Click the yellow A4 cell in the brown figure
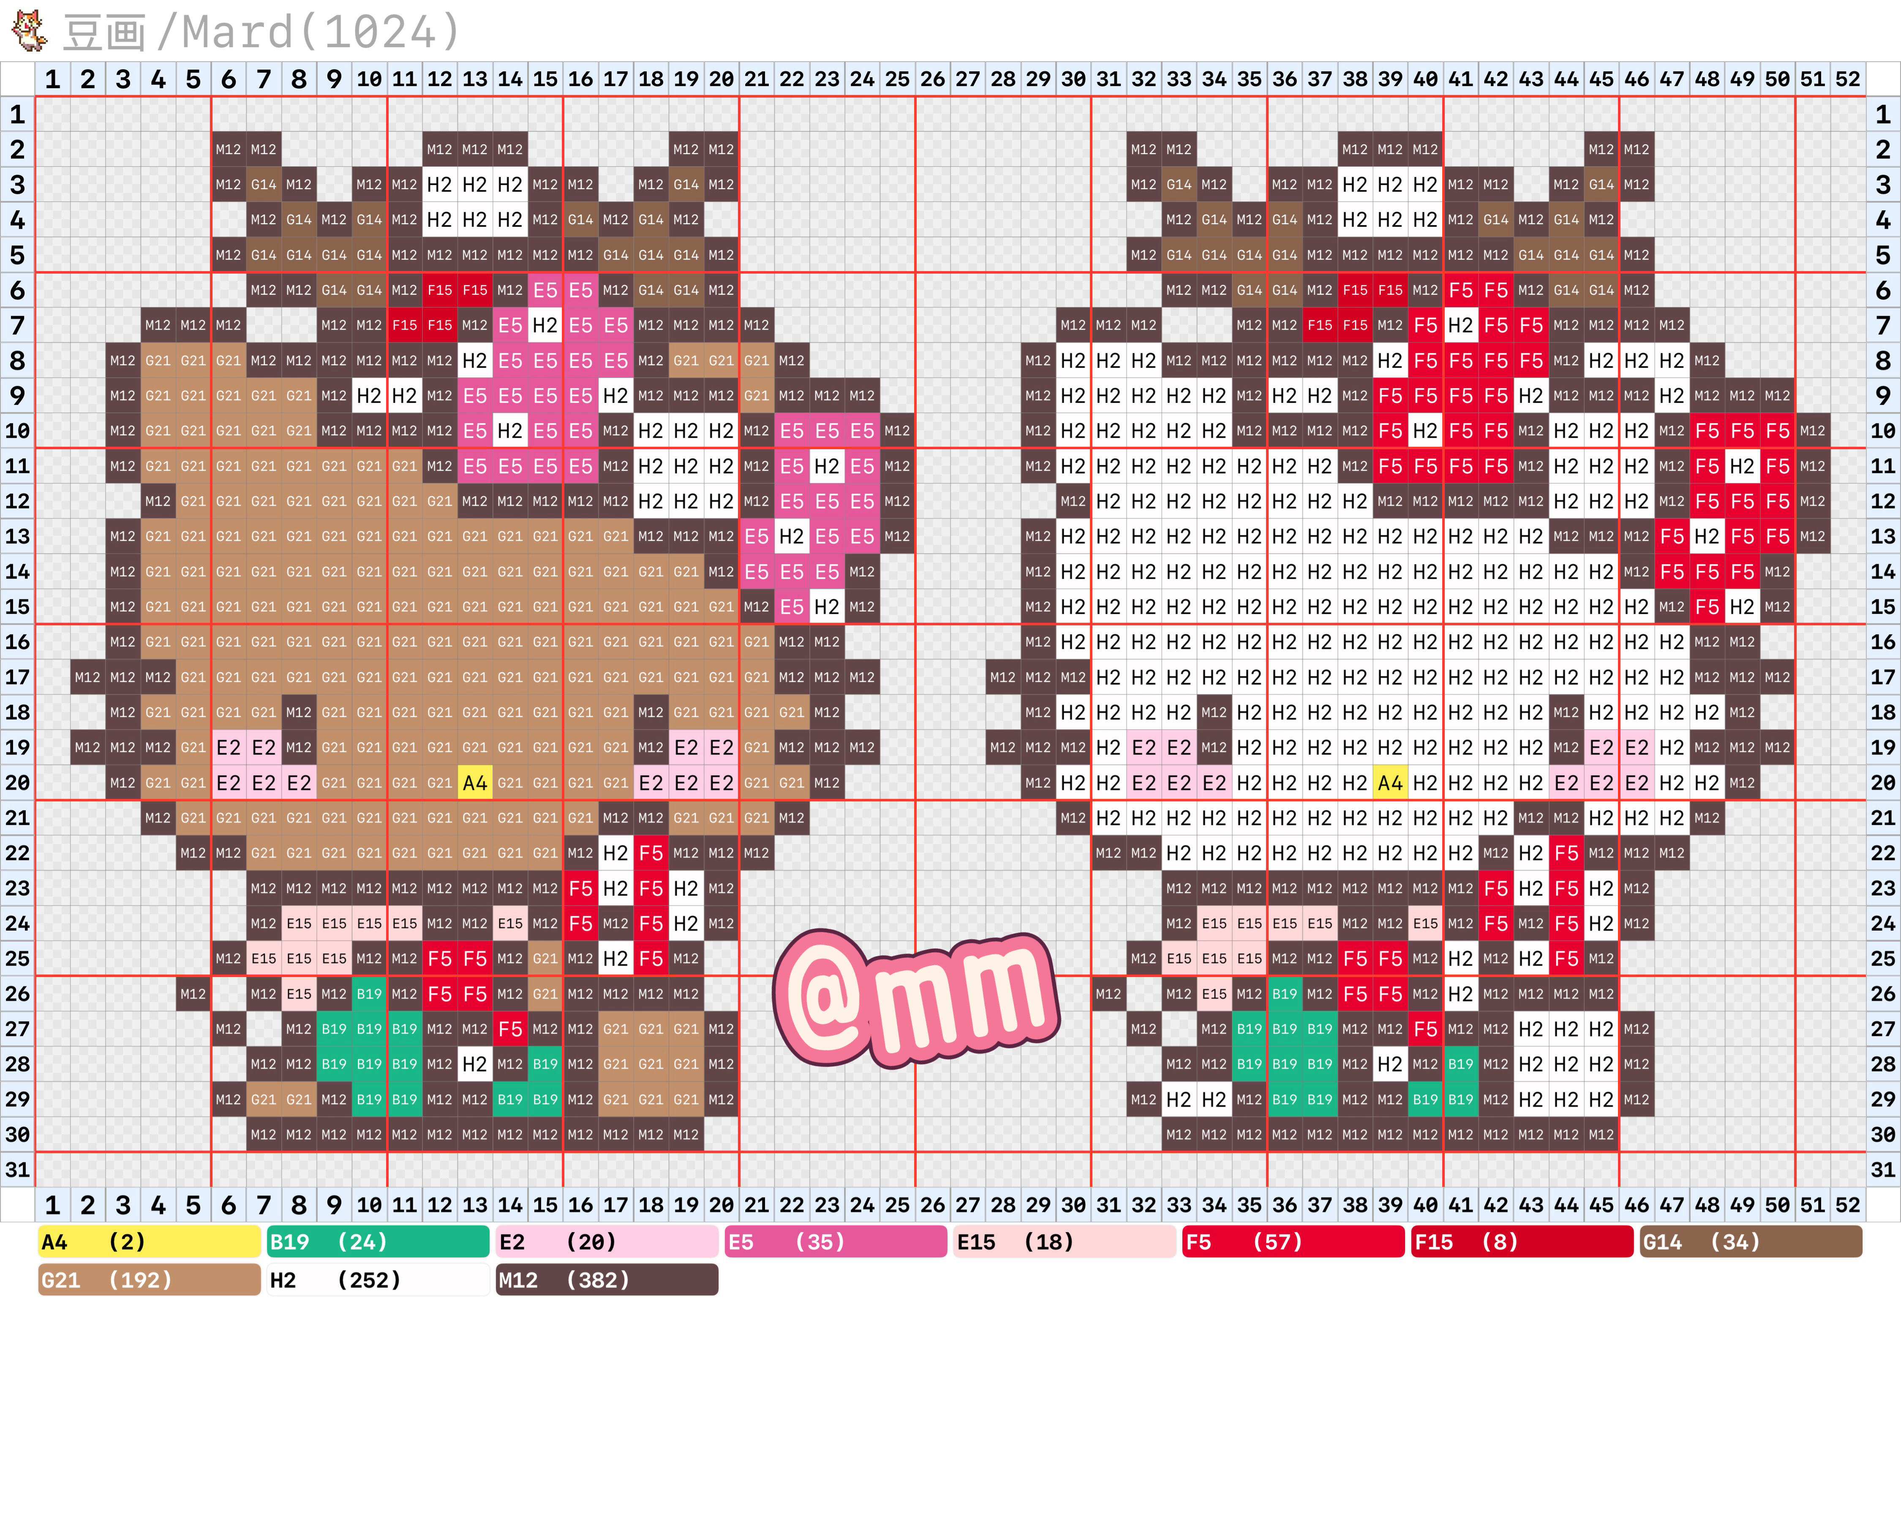The width and height of the screenshot is (1901, 1528). tap(475, 782)
